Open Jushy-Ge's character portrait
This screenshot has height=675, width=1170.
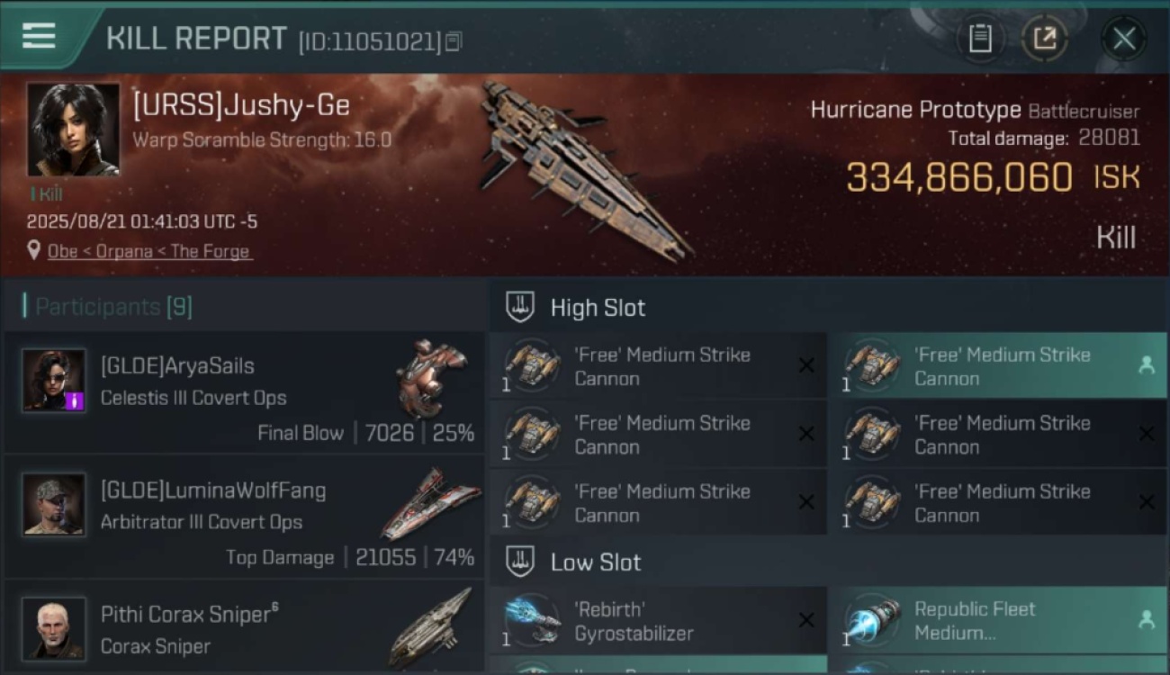tap(73, 130)
